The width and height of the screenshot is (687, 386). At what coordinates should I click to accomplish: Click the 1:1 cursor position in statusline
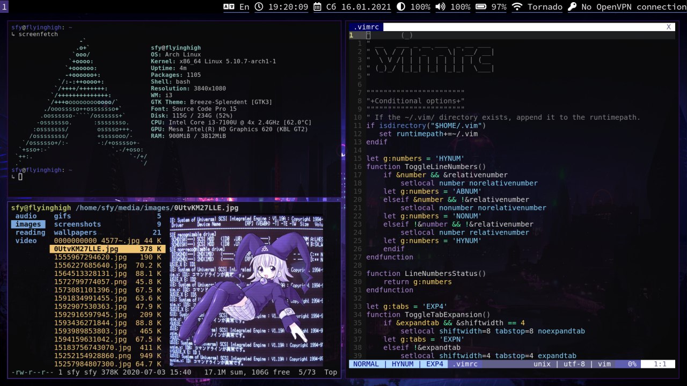660,364
